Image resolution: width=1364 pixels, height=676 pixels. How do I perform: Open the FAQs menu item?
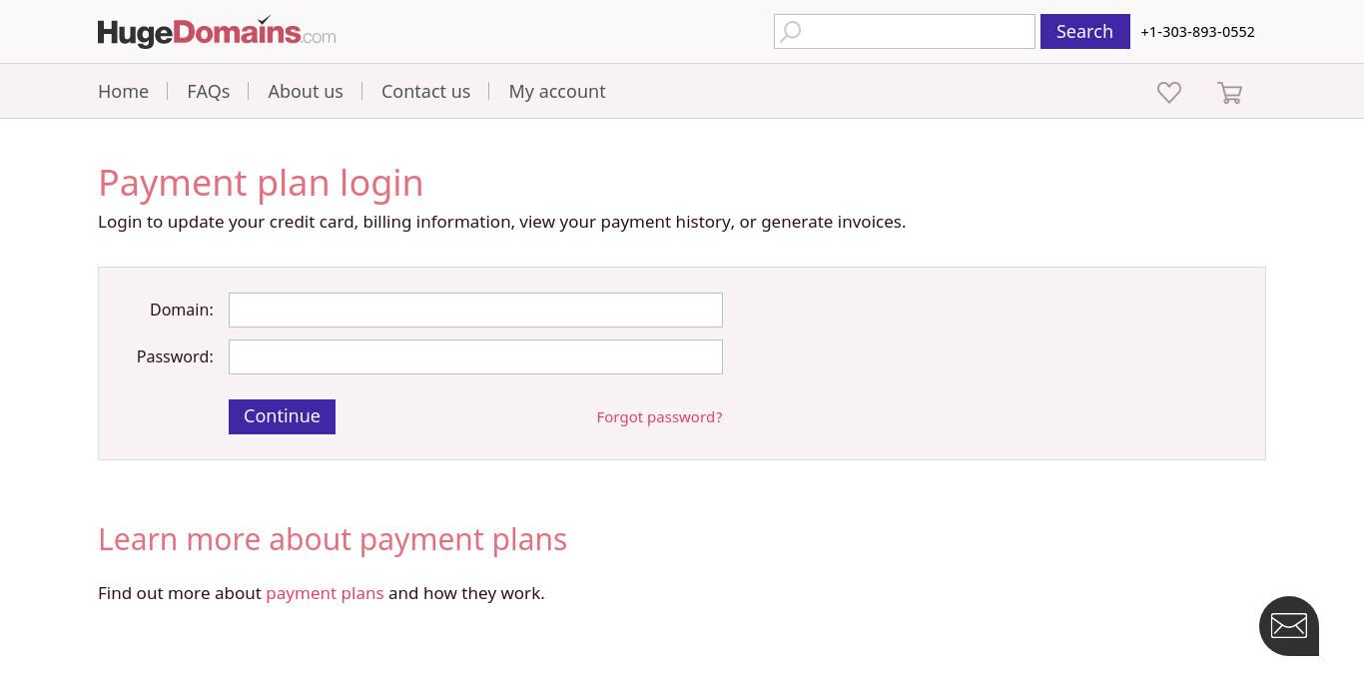click(209, 91)
